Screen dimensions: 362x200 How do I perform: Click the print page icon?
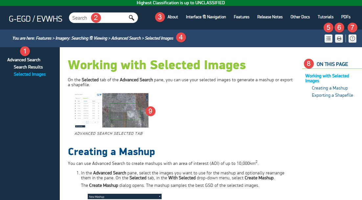339,39
